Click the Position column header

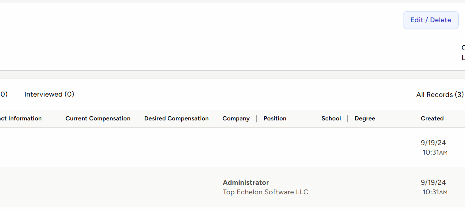[x=275, y=118]
